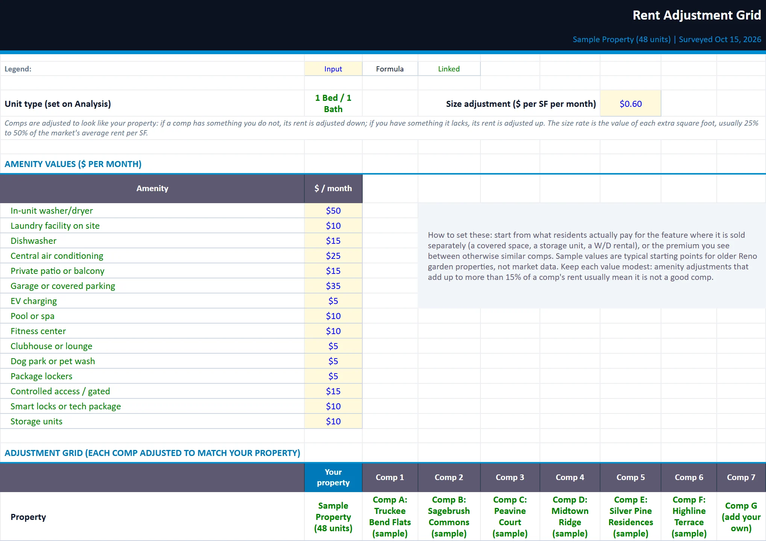Select the In-unit washer/dryer $50 value
The image size is (766, 541).
click(x=333, y=211)
